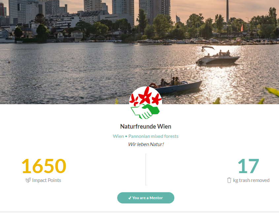Click the checkmark inside the Mentor button

pos(130,198)
